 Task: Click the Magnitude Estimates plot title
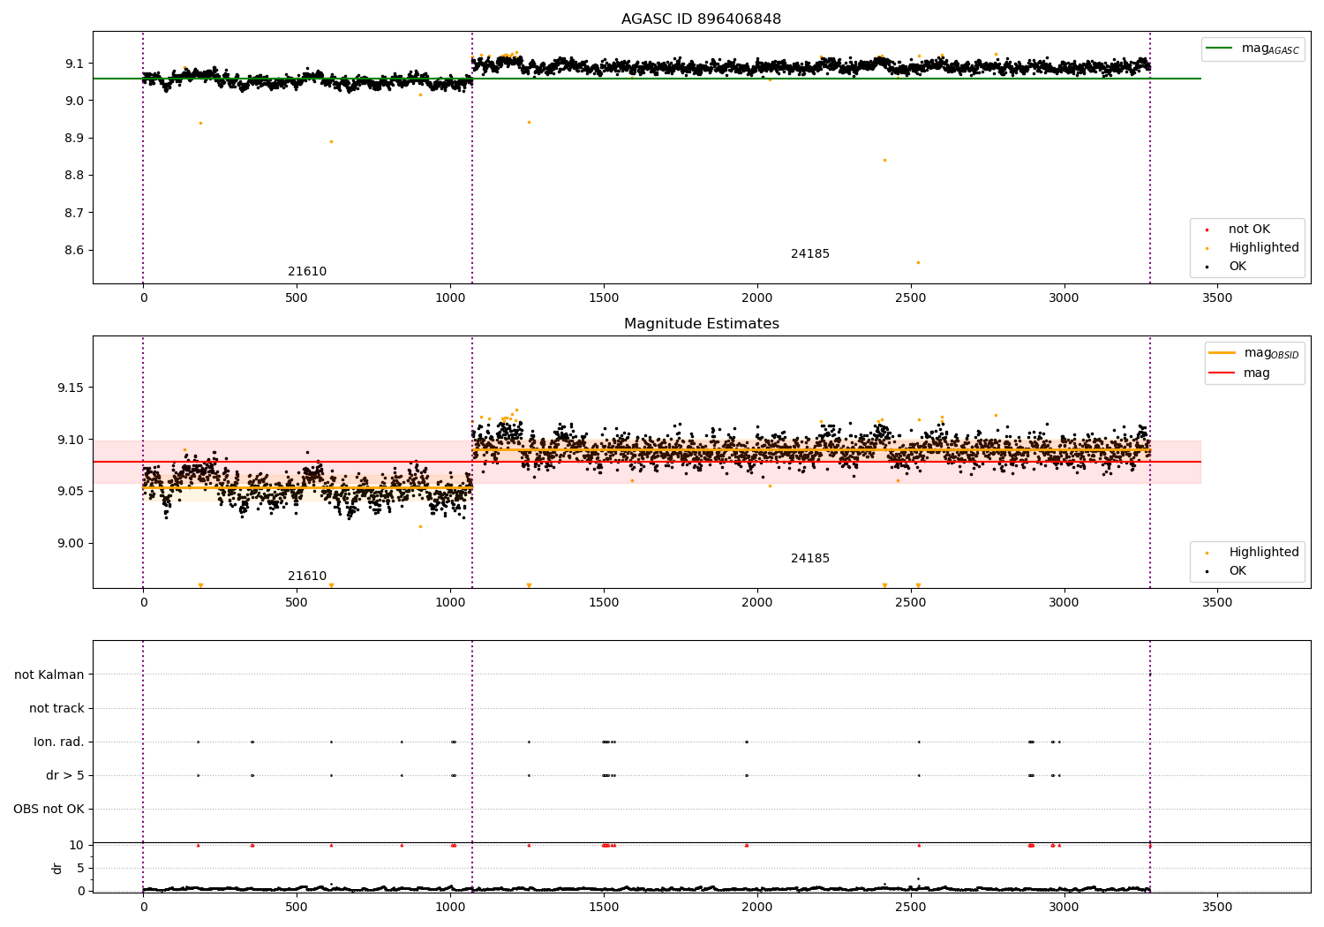[702, 324]
